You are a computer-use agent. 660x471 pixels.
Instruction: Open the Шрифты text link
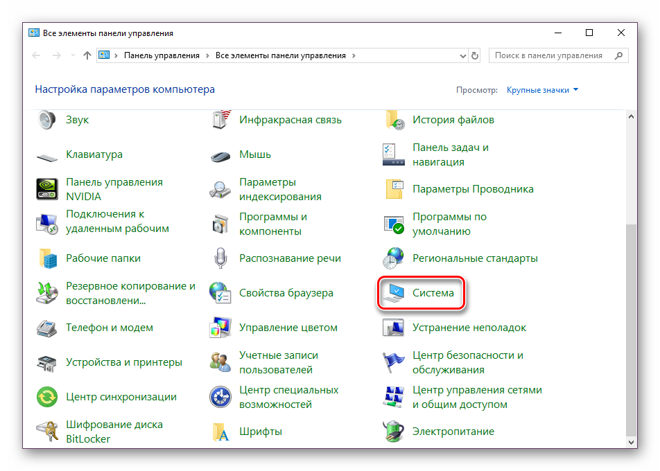coord(261,432)
